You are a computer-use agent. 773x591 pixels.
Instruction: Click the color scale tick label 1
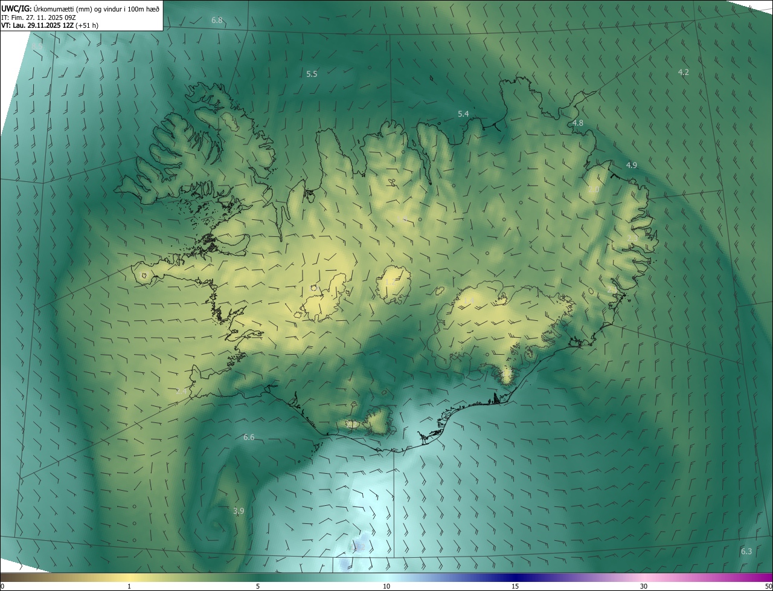[x=129, y=586]
